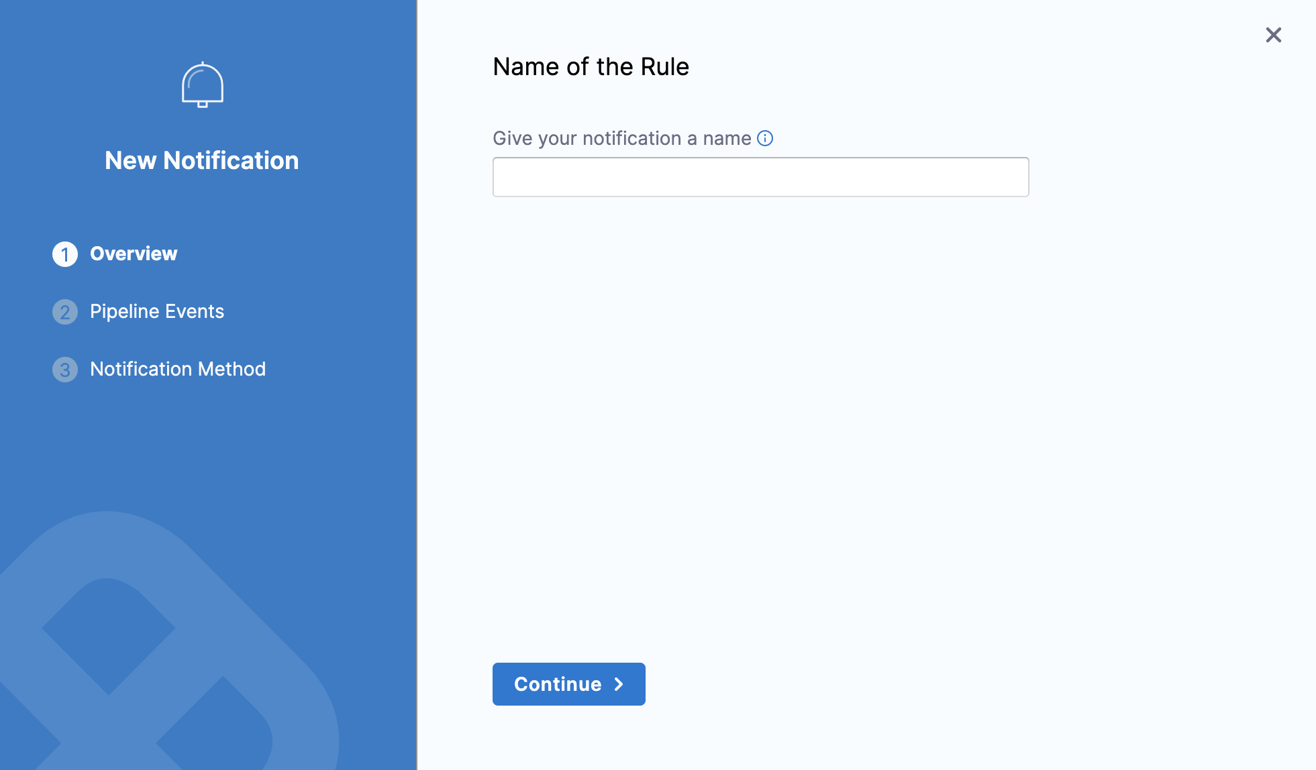
Task: Click the bell notification icon
Action: tap(202, 85)
